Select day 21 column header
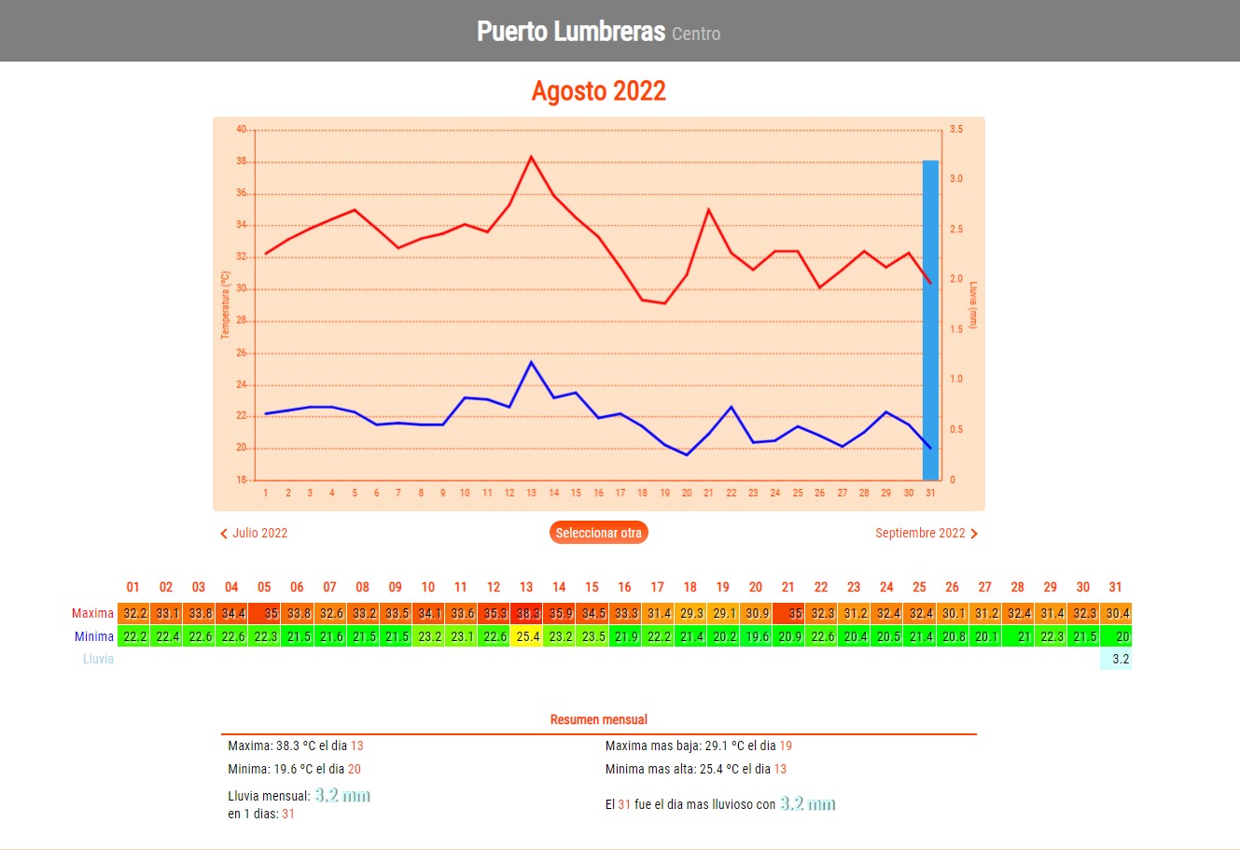 (788, 587)
